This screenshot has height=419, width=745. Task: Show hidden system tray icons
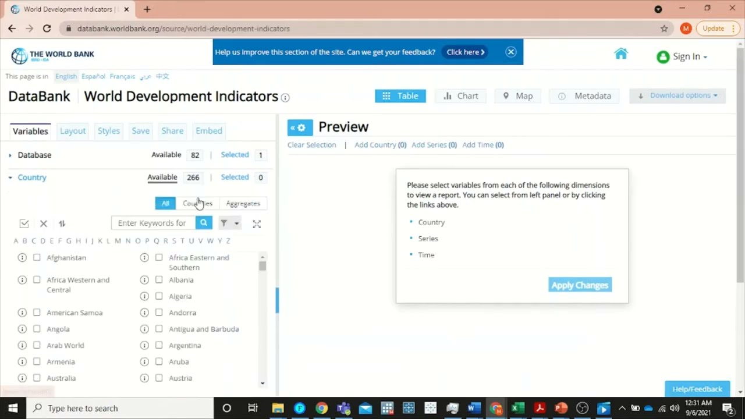622,408
